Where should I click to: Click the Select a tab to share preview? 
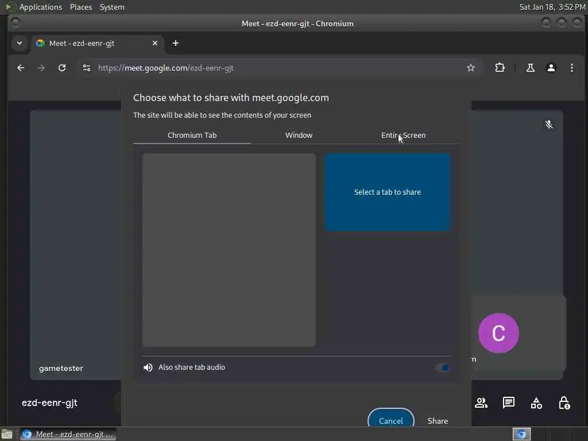(388, 192)
